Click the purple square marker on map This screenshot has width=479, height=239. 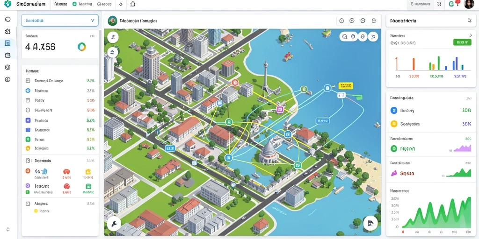click(280, 109)
